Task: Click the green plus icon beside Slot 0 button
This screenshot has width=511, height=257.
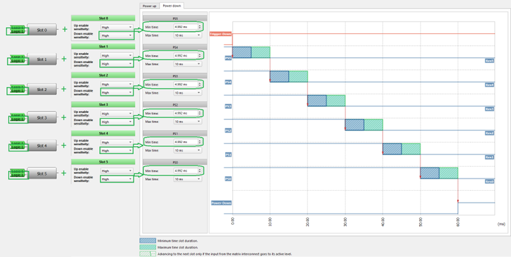Action: (x=64, y=29)
